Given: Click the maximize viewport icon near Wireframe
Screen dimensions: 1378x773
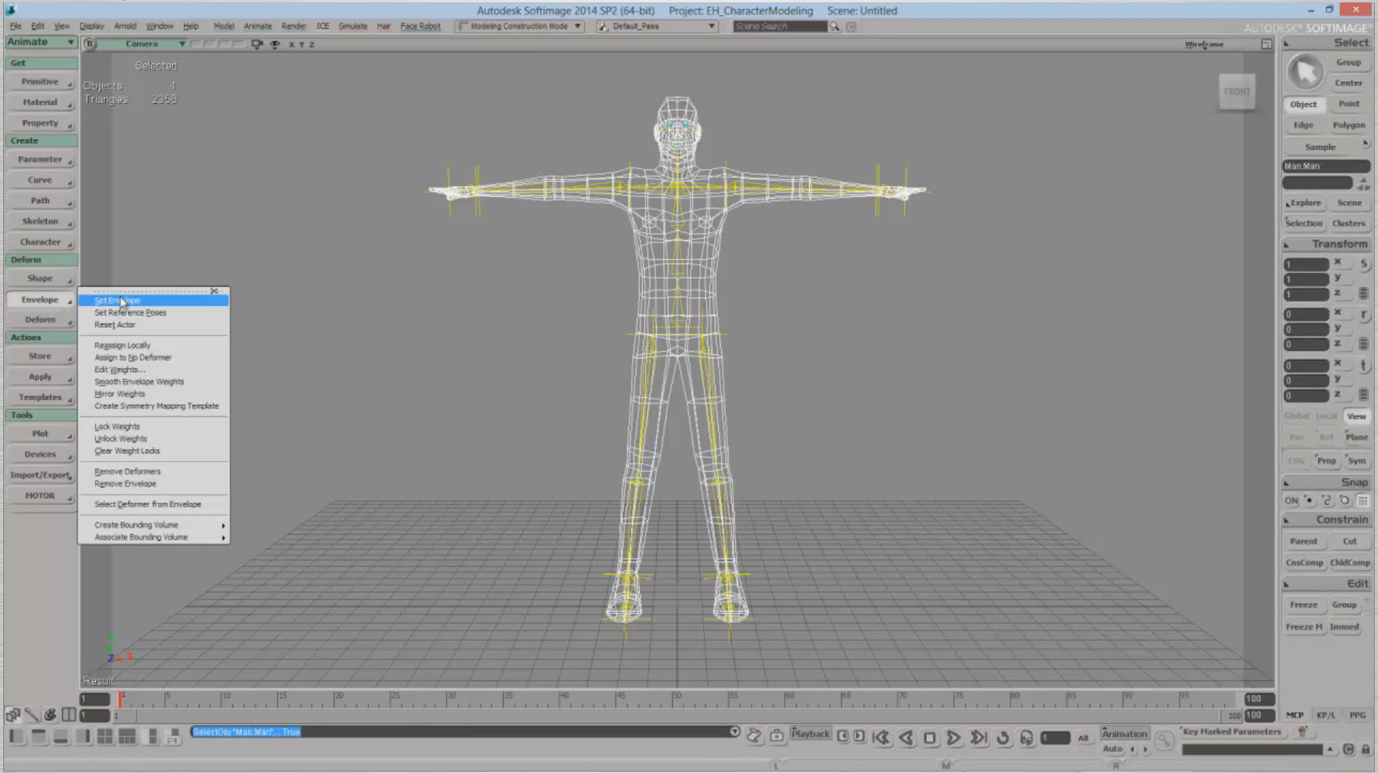Looking at the screenshot, I should pyautogui.click(x=1266, y=44).
